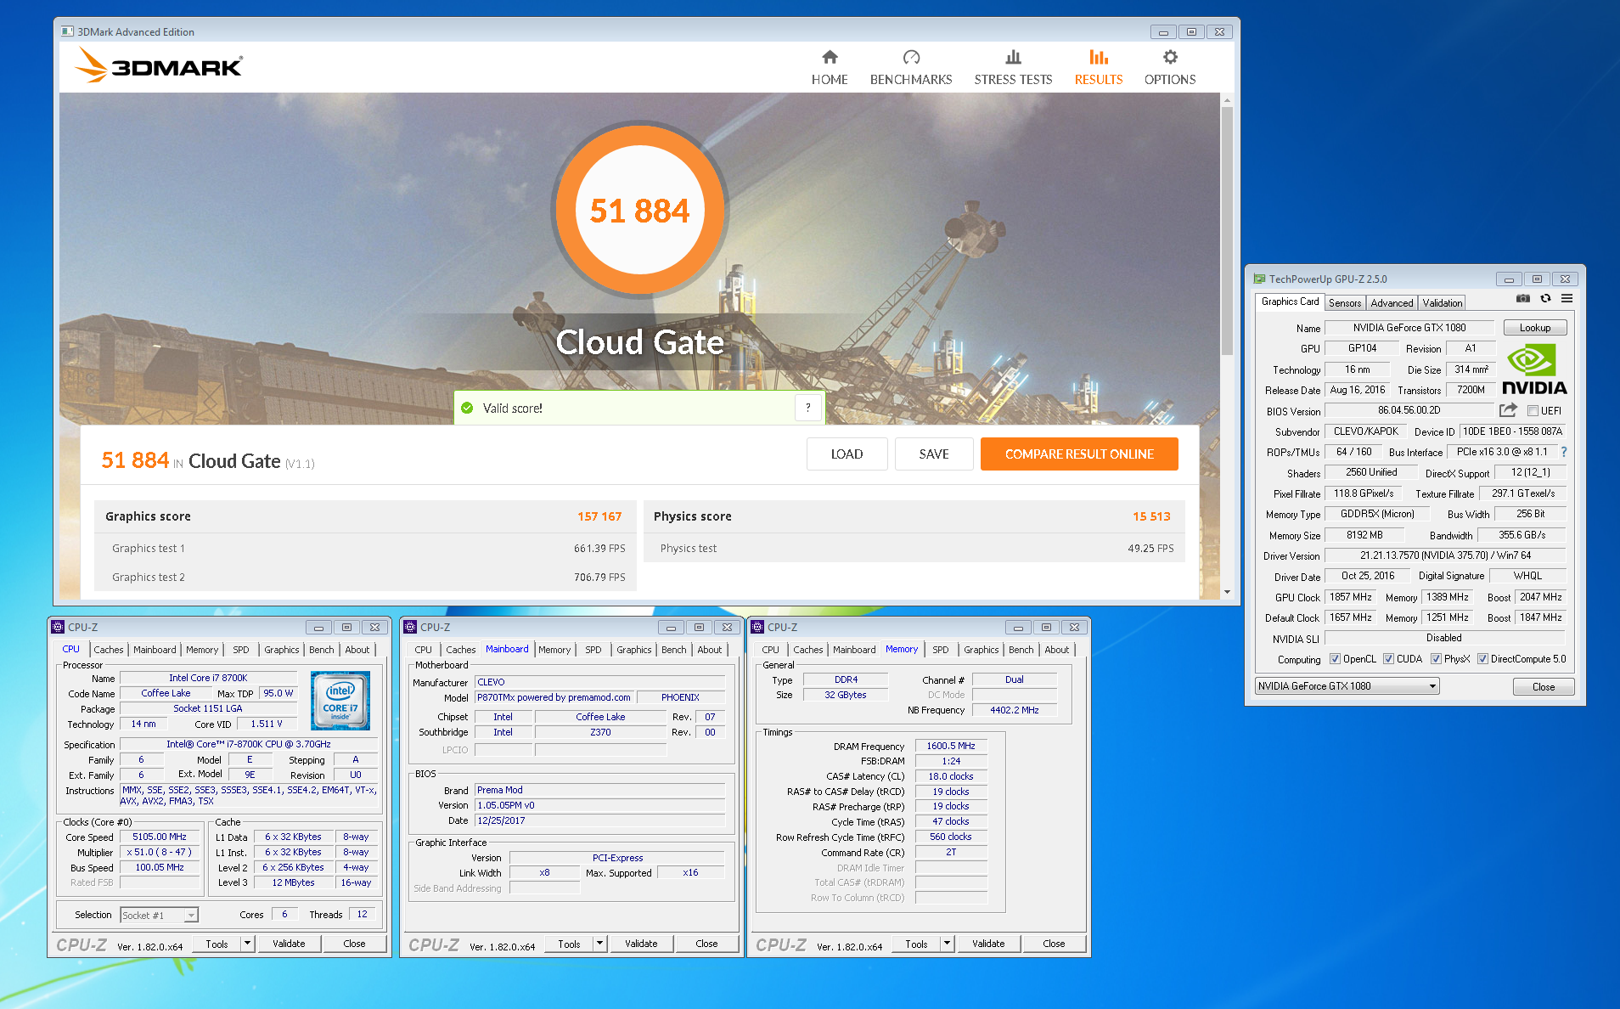Click the Core Speed field in CPU-Z
This screenshot has width=1620, height=1009.
160,837
